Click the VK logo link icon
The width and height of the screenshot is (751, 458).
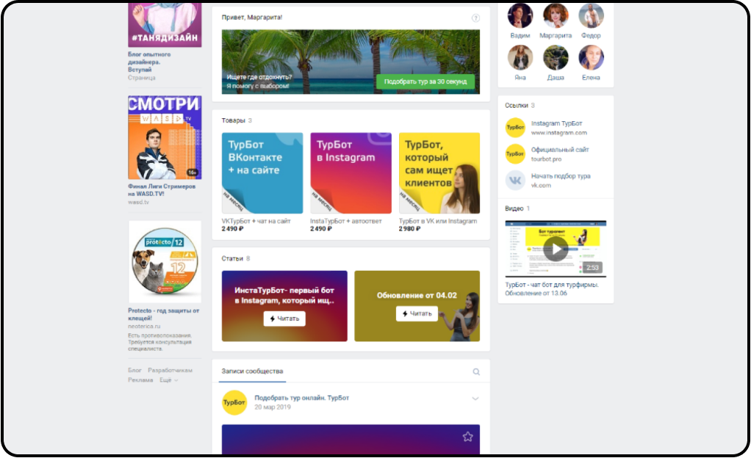click(515, 181)
